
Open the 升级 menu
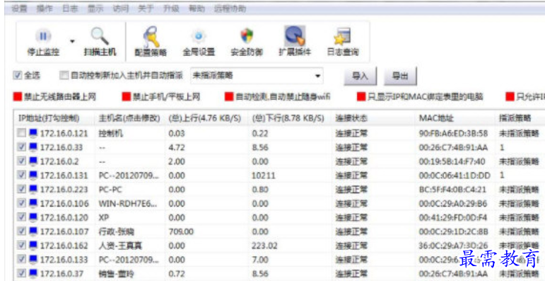tap(171, 8)
